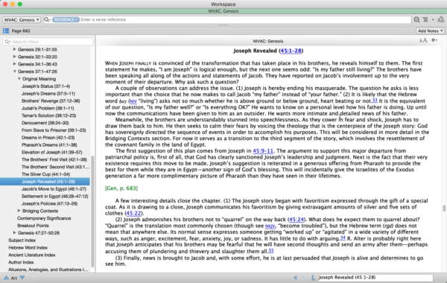Expand the Genesis 32:1–33:20 section
The image size is (447, 283).
coord(15,57)
